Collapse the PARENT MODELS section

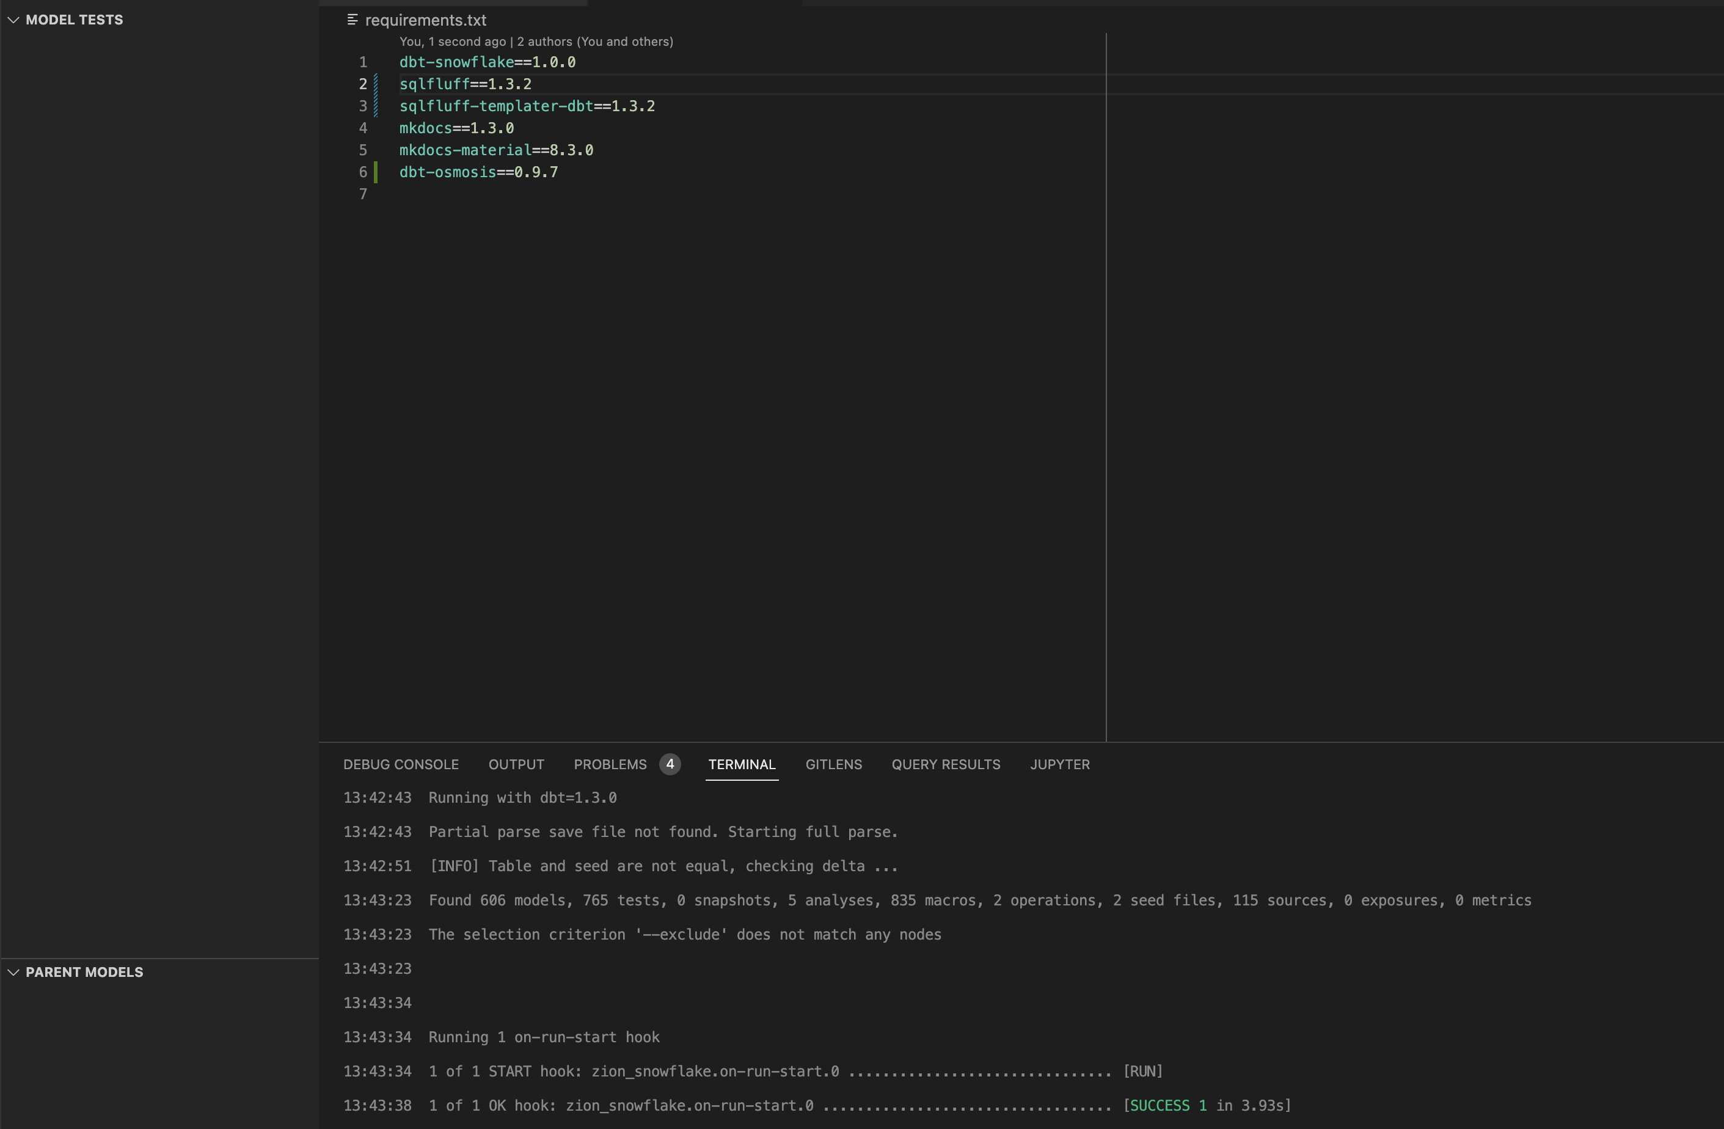tap(12, 972)
